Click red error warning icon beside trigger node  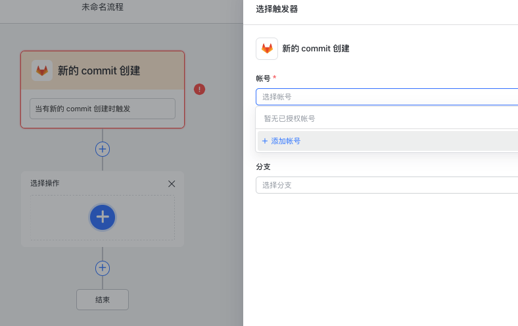200,89
